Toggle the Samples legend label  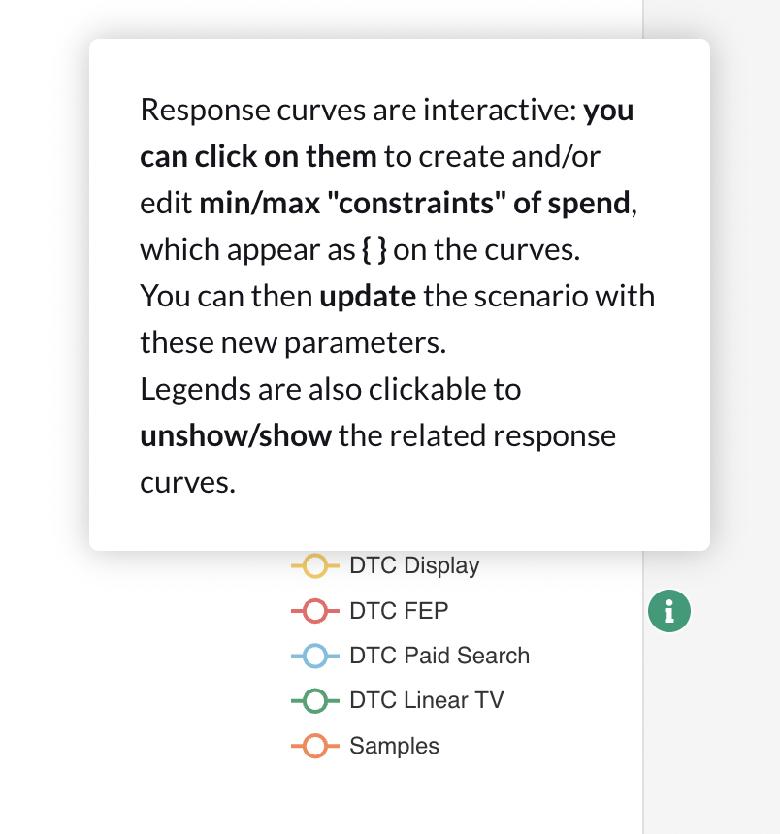(394, 746)
